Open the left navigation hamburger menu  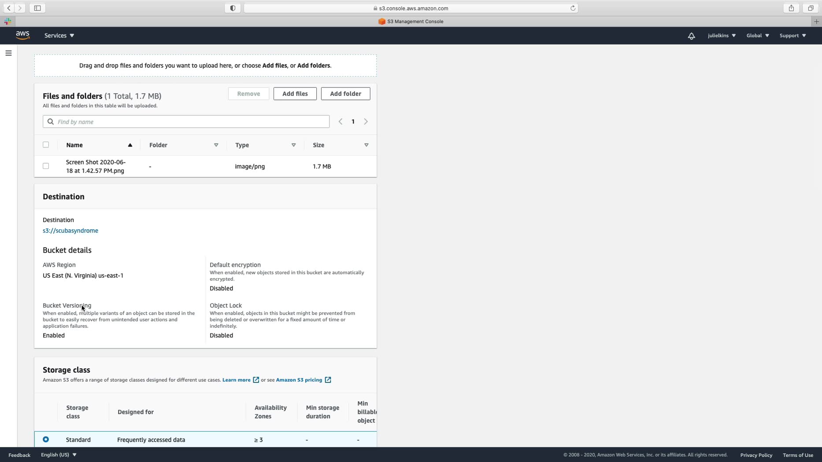click(8, 53)
